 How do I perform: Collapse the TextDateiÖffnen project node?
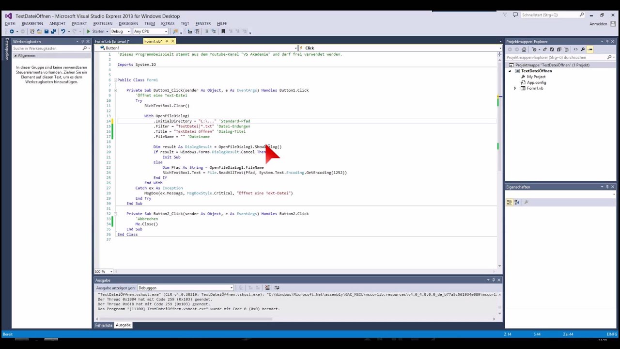510,71
